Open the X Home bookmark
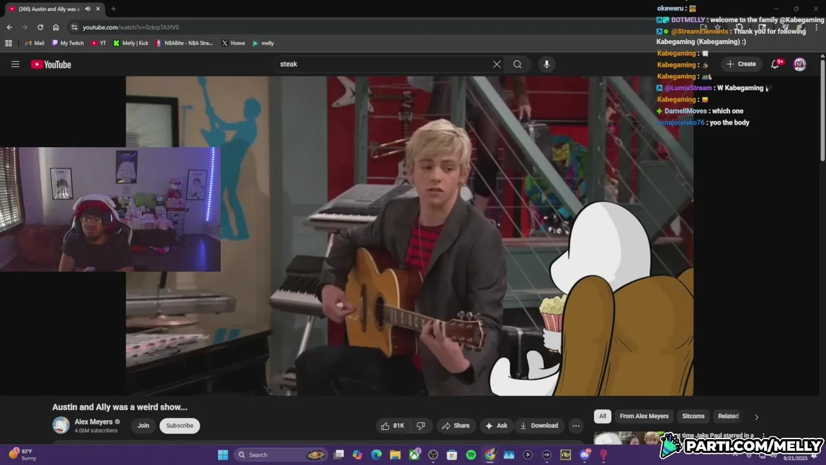 tap(233, 43)
